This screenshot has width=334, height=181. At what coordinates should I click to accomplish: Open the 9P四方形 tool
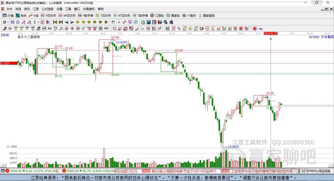[67, 16]
